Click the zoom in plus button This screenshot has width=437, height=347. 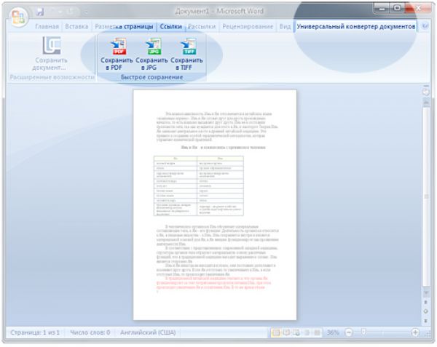click(415, 332)
